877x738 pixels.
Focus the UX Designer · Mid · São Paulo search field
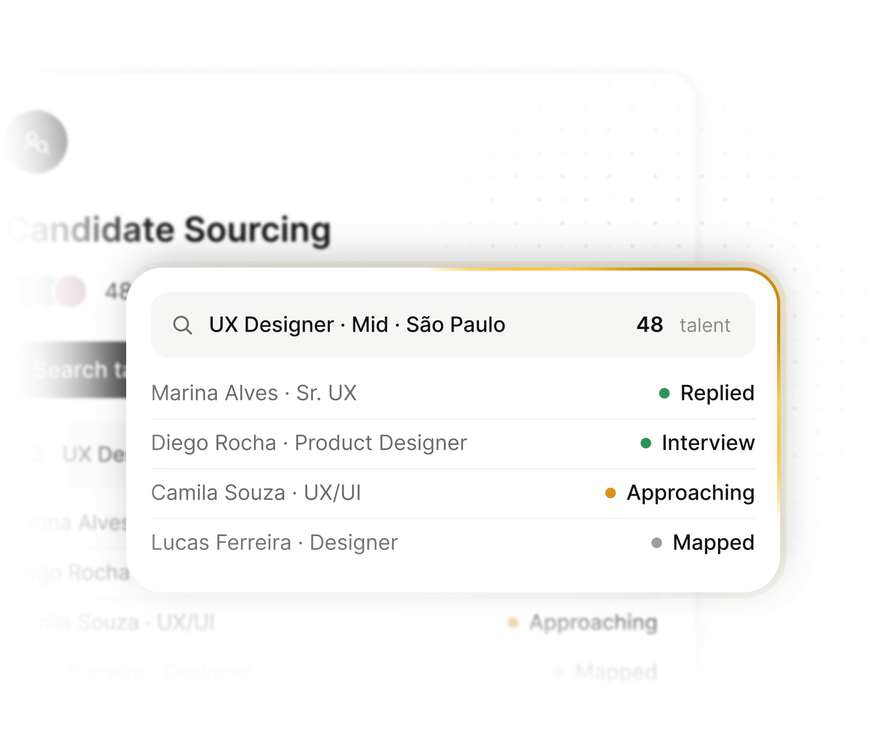[453, 325]
